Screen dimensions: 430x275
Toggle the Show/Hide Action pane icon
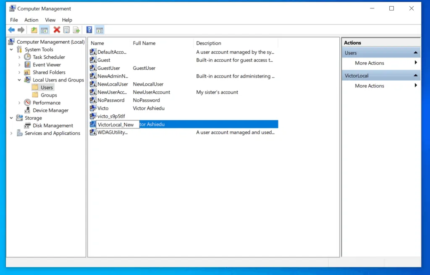tap(100, 29)
